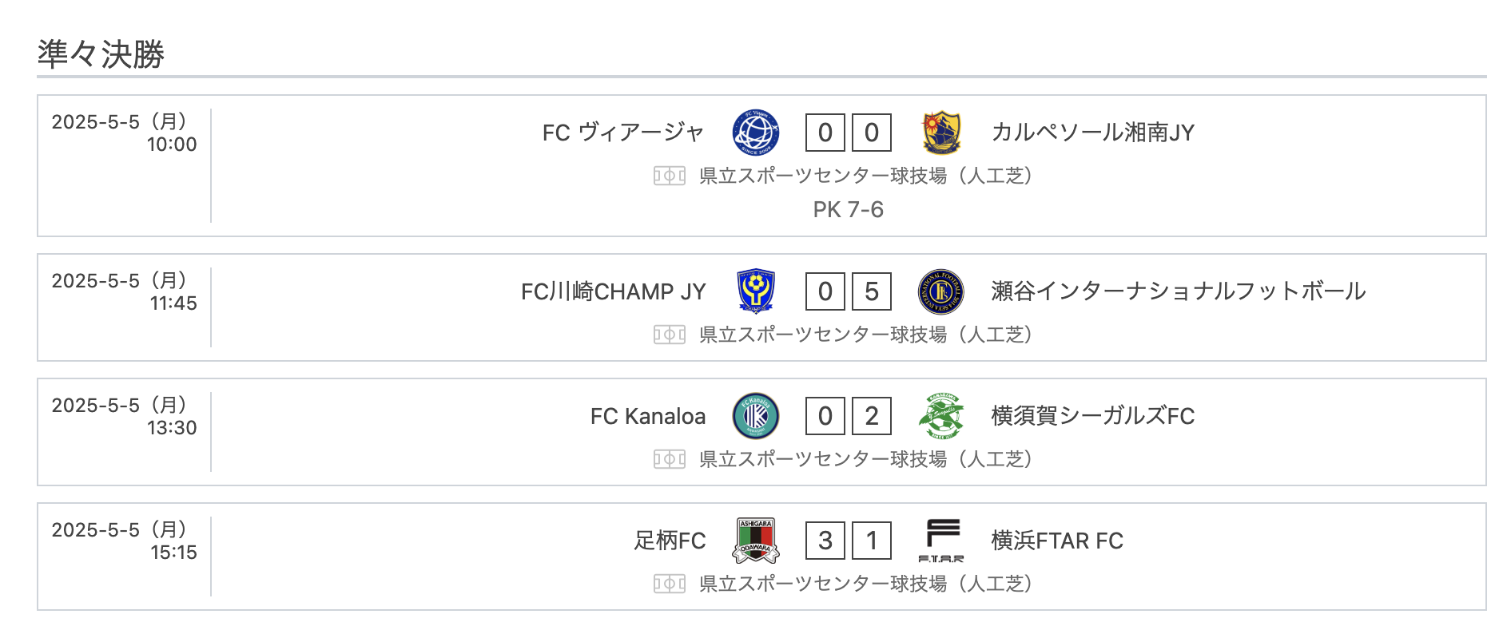The image size is (1499, 618).
Task: Click the 横浜FTAR FC team logo
Action: (x=941, y=541)
